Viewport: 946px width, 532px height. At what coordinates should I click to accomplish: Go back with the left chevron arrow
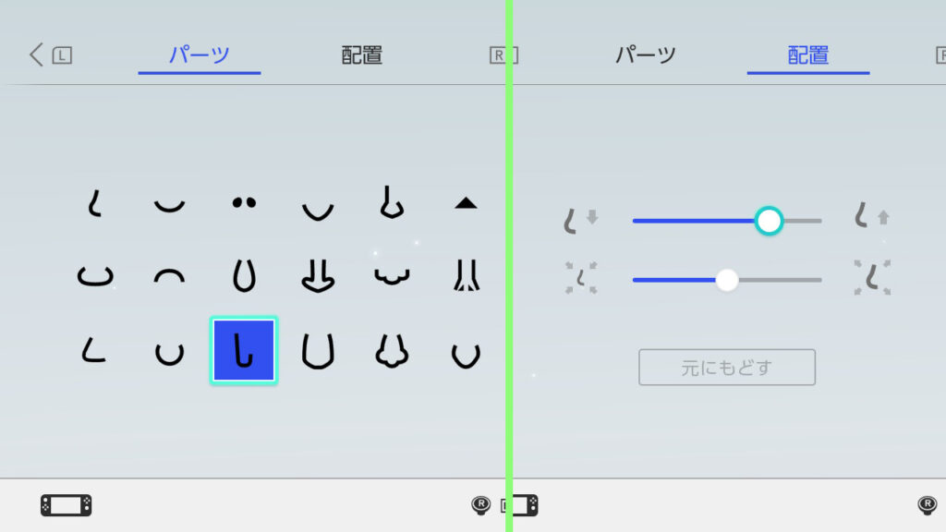pos(36,54)
